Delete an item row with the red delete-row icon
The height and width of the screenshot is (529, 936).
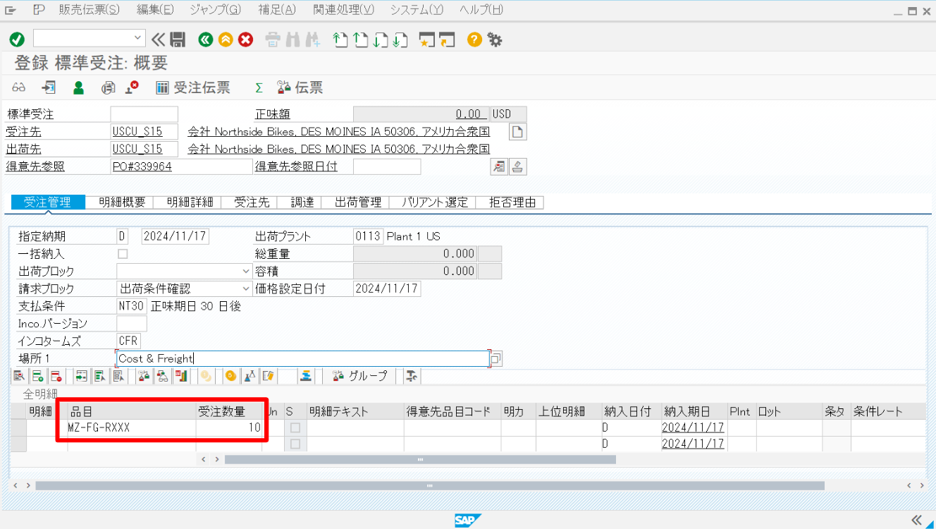point(57,375)
